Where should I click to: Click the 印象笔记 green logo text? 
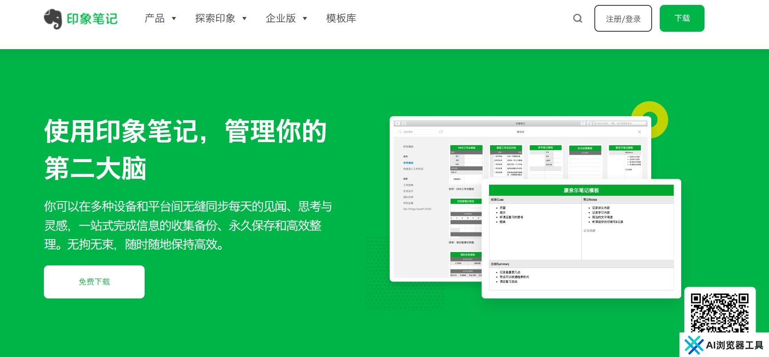point(92,19)
